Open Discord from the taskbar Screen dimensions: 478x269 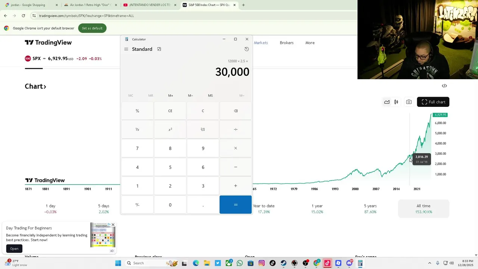[349, 263]
